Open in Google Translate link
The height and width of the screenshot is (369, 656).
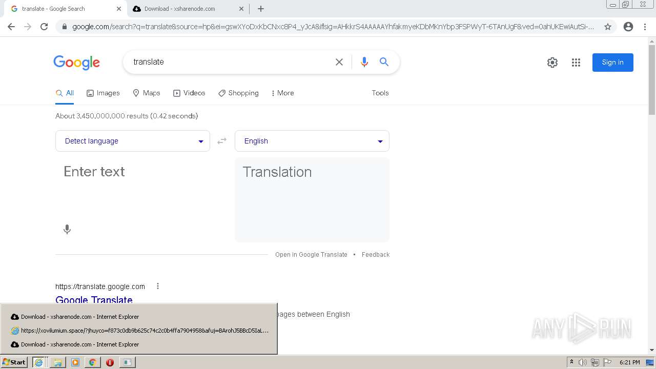311,255
